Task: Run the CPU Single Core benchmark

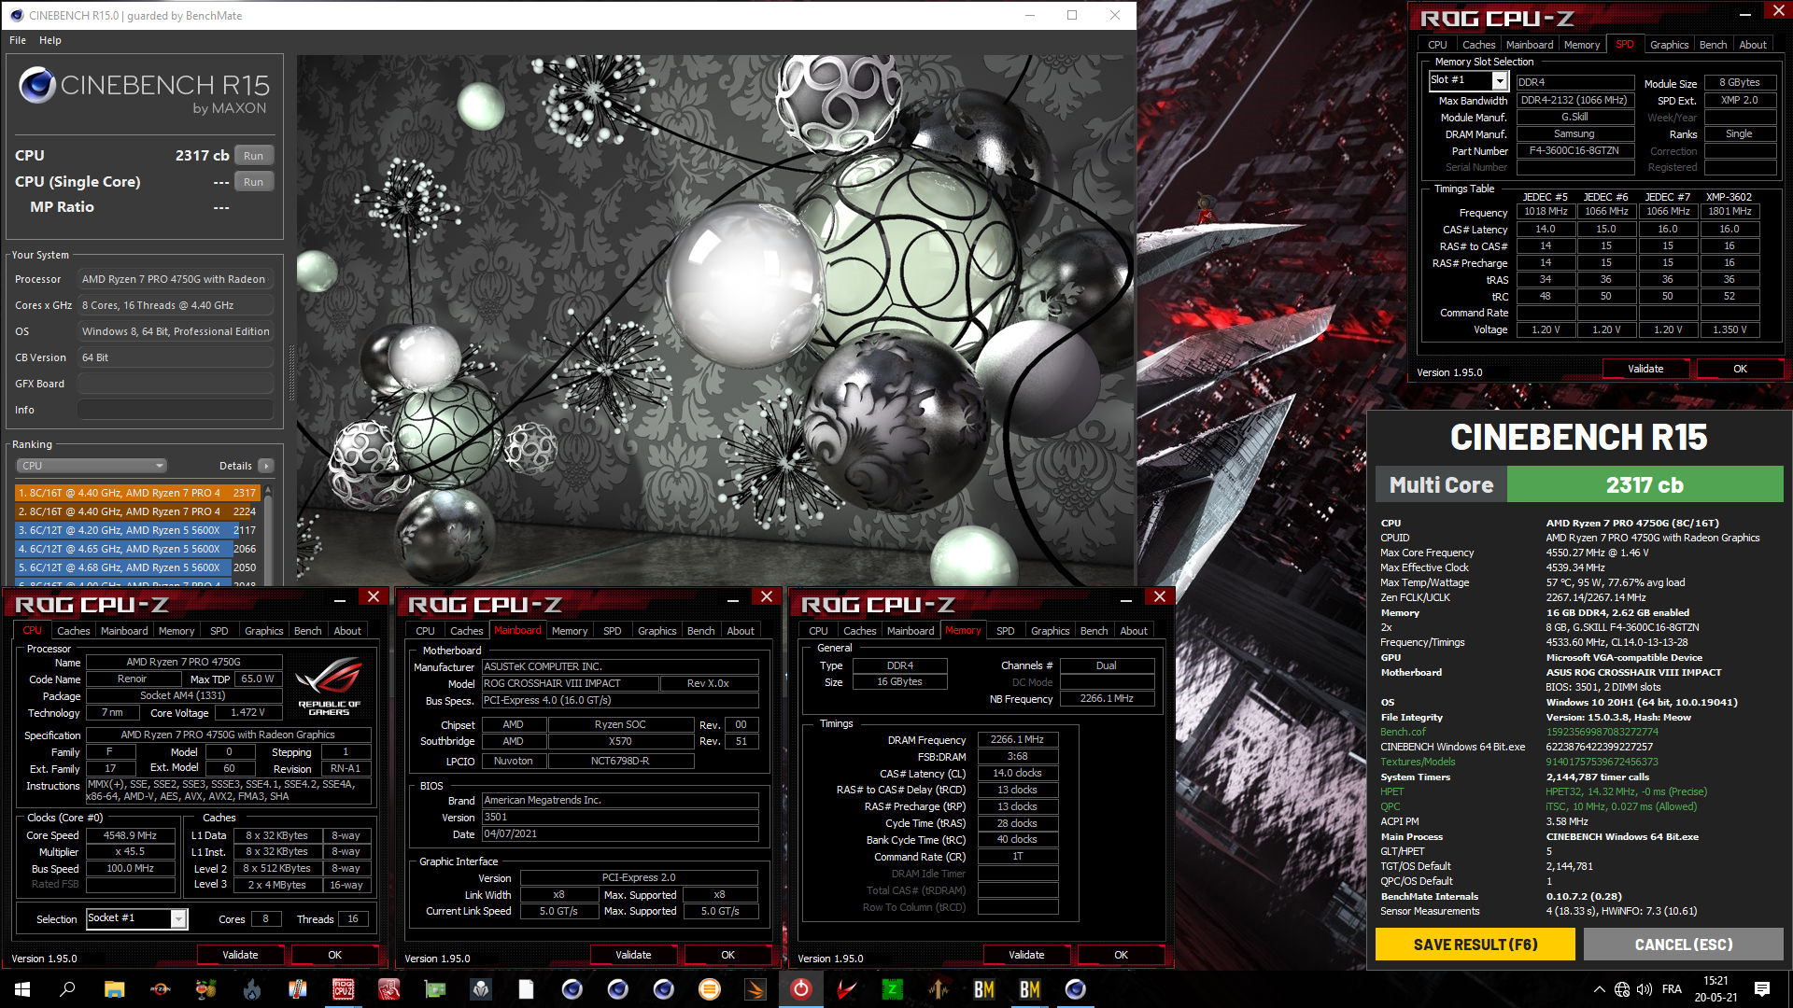Action: (x=254, y=182)
